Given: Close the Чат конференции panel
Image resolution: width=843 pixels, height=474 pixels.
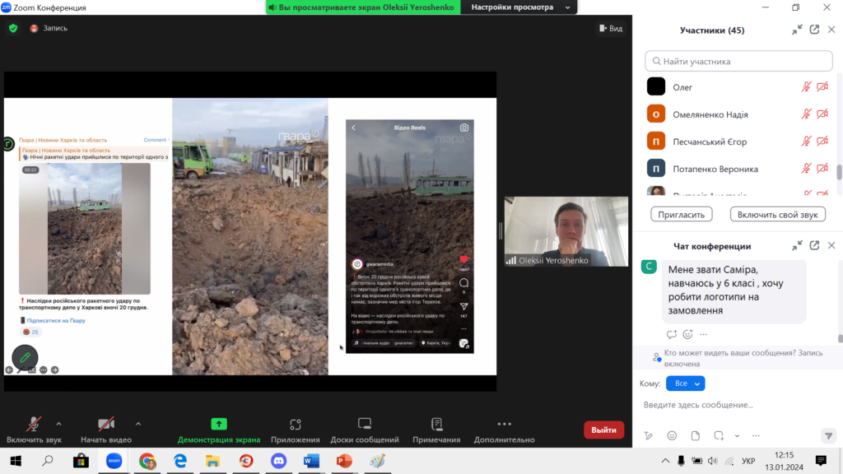Looking at the screenshot, I should [831, 245].
